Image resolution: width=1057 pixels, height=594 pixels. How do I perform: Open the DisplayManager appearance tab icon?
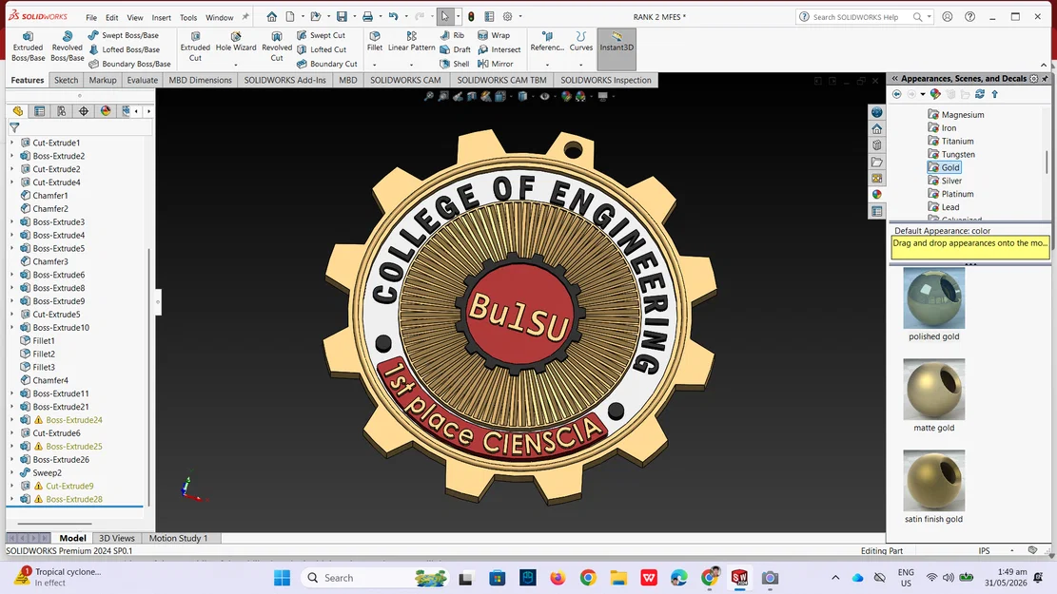106,111
